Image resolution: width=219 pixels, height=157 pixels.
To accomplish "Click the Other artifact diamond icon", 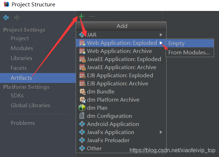I will coord(82,148).
